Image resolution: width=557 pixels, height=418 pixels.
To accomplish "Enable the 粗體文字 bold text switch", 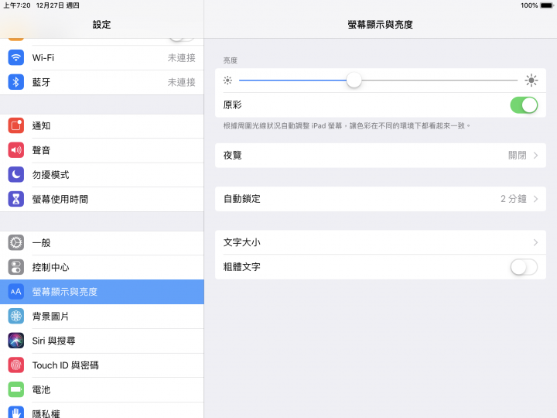I will pyautogui.click(x=524, y=267).
